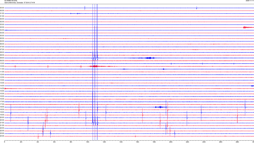Screen dimensions: 254x143
Task: Select the 18:00 time row label
Action: coord(2,107)
